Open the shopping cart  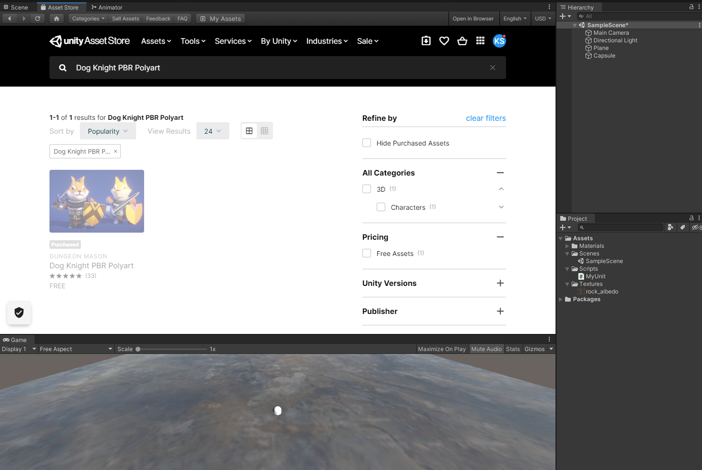pos(462,41)
